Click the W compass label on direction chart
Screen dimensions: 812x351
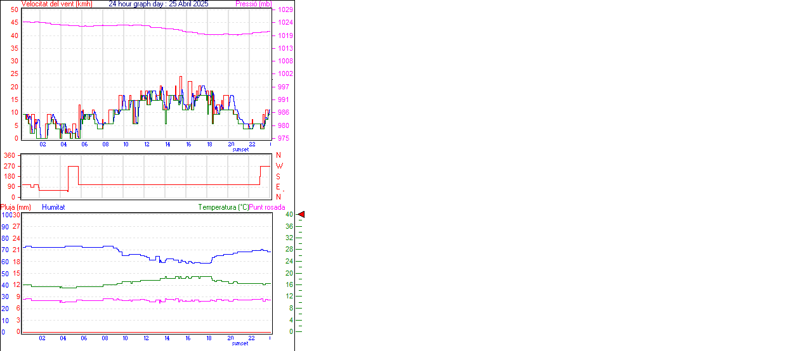pyautogui.click(x=279, y=166)
